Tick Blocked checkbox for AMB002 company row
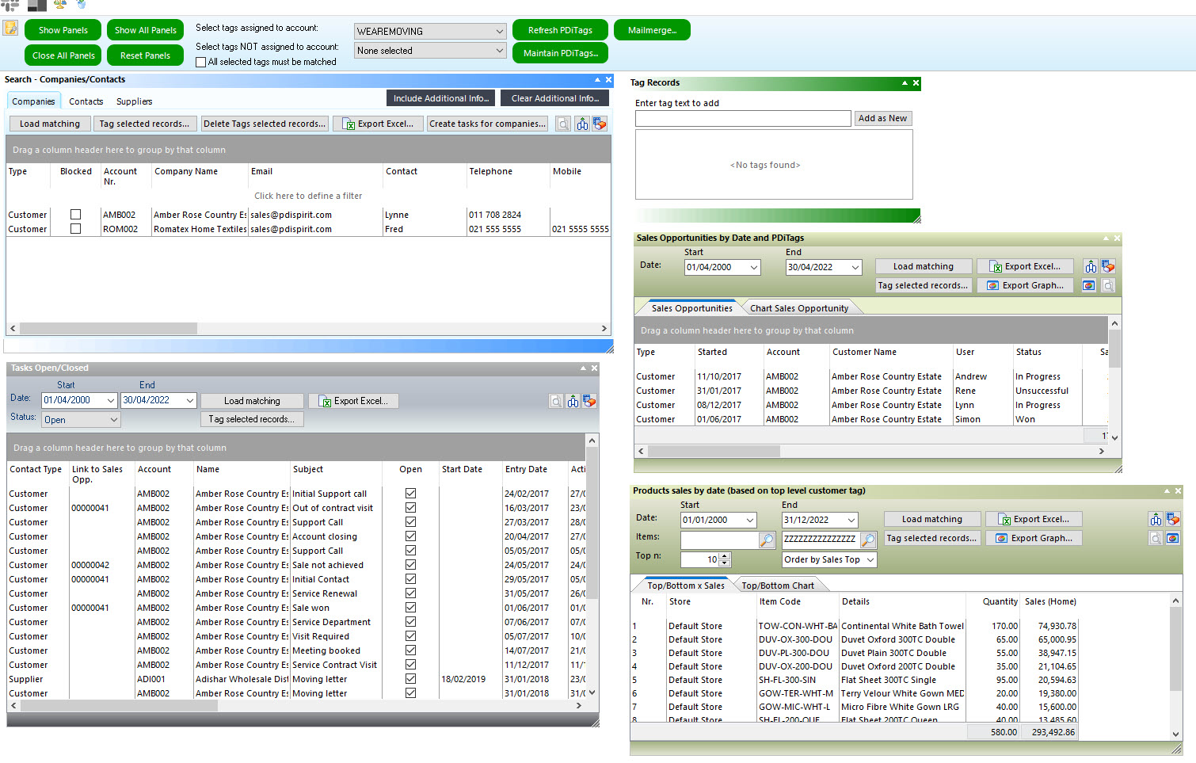Viewport: 1196px width, 763px height. click(76, 215)
